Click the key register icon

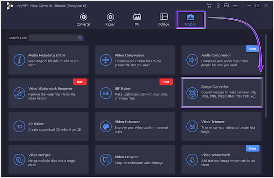(x=218, y=5)
